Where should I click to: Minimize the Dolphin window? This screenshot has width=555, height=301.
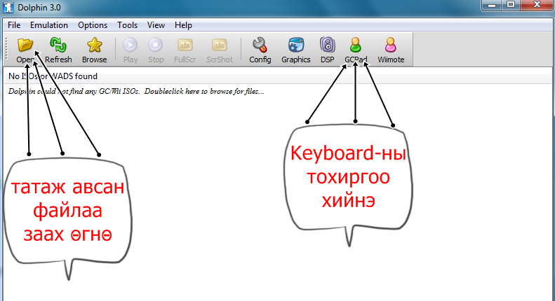492,6
